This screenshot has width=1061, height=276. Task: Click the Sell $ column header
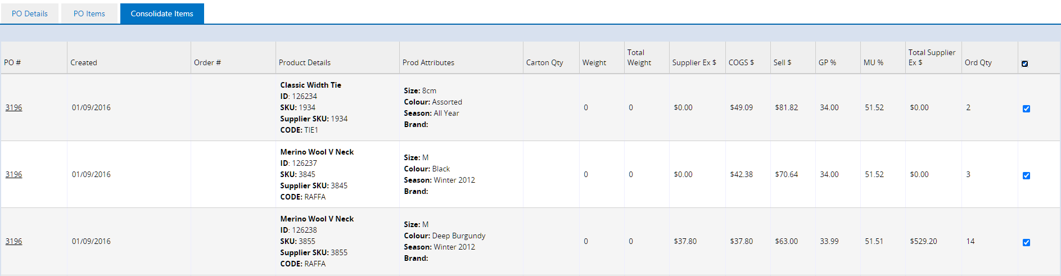[783, 62]
